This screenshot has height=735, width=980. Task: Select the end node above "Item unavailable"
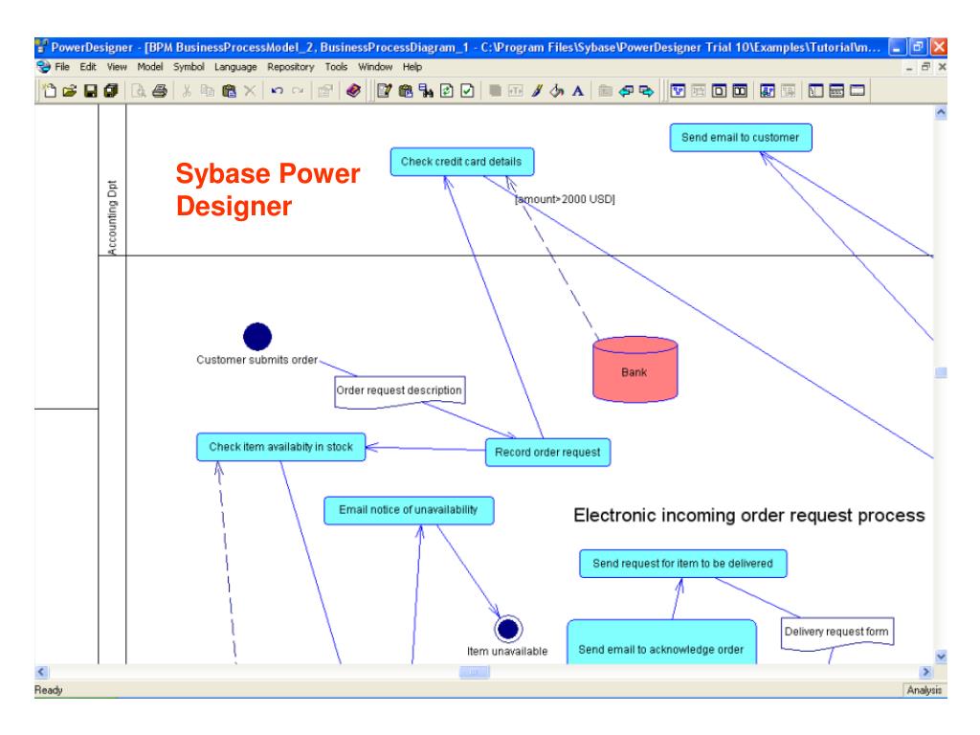point(508,628)
